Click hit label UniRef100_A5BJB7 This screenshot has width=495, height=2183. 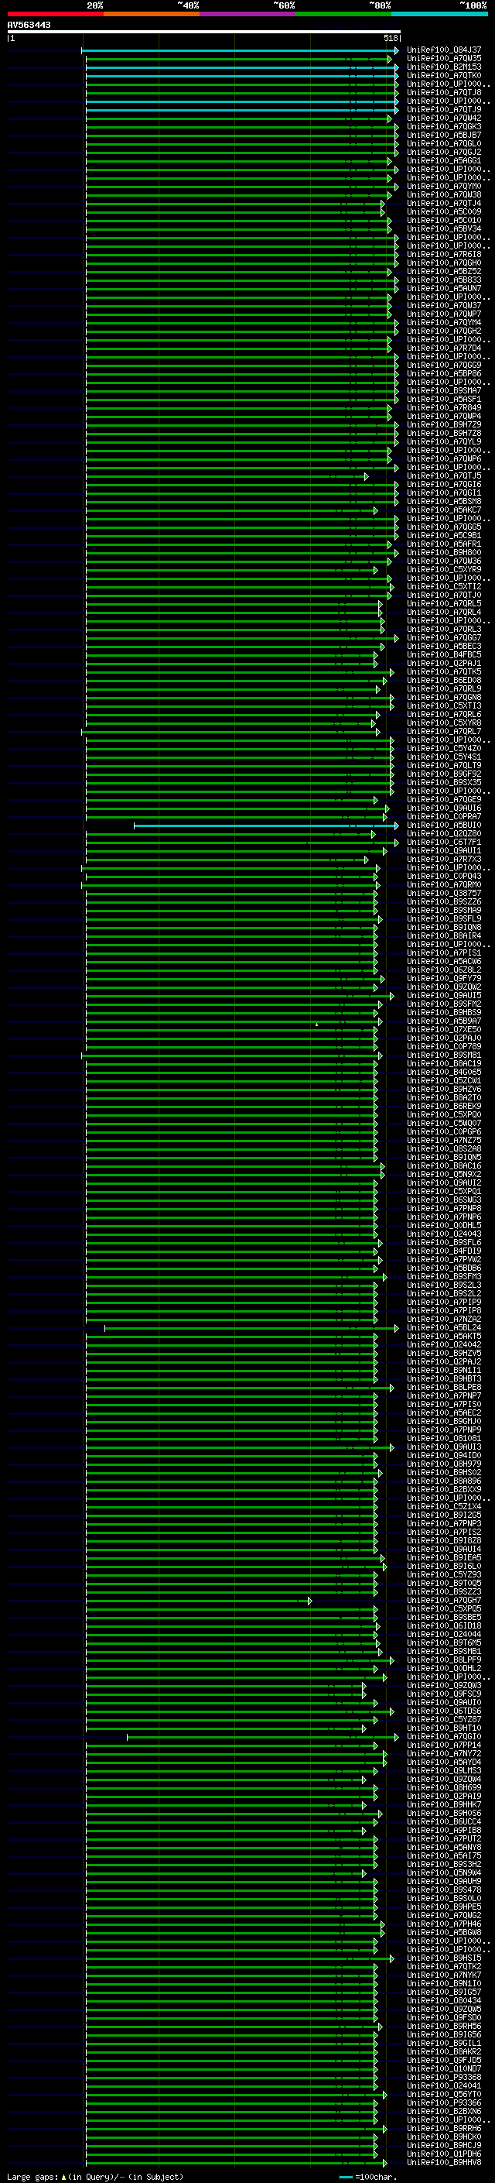[444, 135]
